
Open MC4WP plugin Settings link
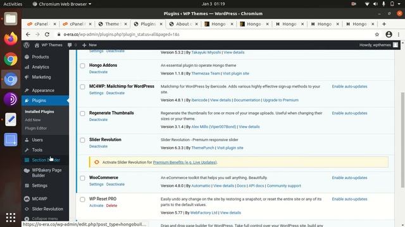click(96, 93)
